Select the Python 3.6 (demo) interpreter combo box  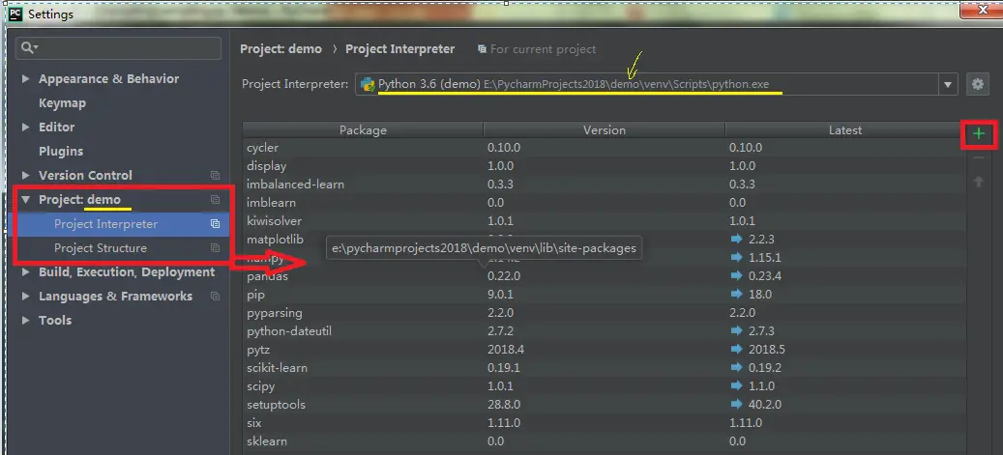[657, 84]
